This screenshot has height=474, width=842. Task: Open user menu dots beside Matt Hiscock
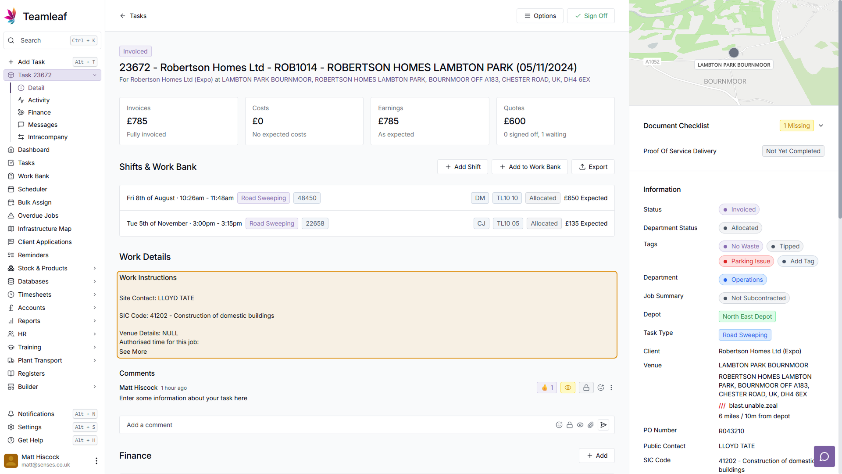[96, 461]
